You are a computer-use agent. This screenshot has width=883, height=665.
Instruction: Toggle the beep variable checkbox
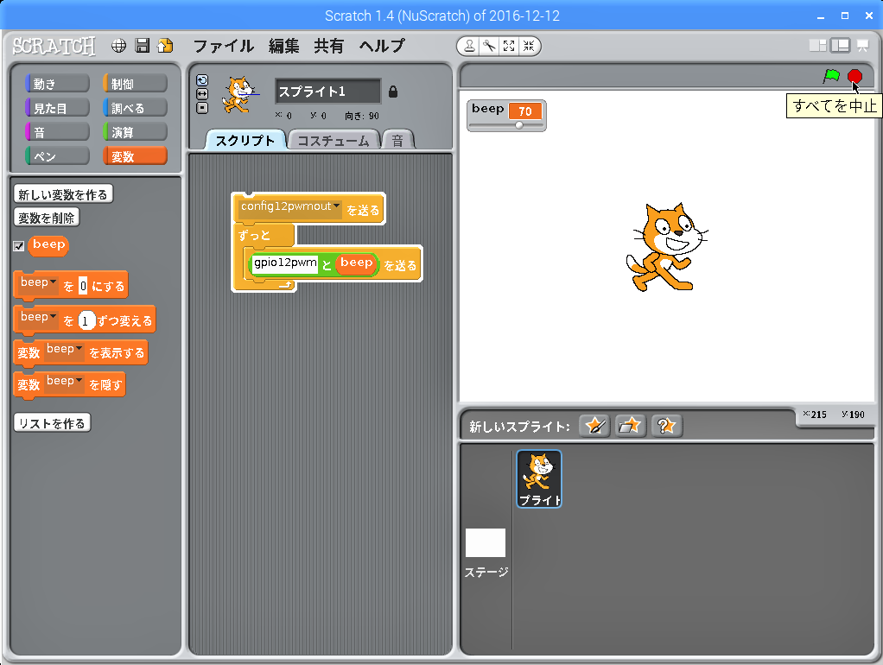click(19, 245)
